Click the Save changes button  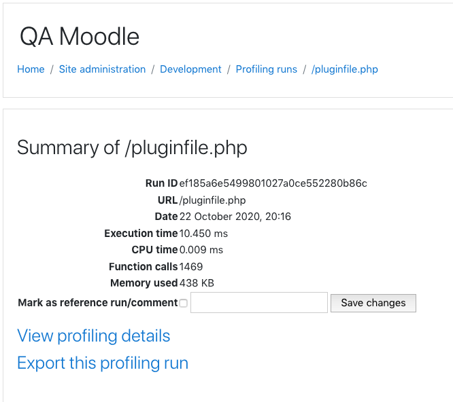[373, 303]
